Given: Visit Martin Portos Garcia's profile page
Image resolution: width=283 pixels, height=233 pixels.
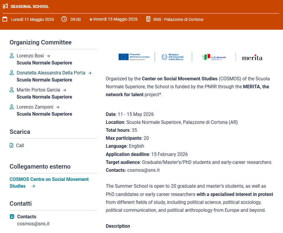Looking at the screenshot, I should click(x=38, y=90).
